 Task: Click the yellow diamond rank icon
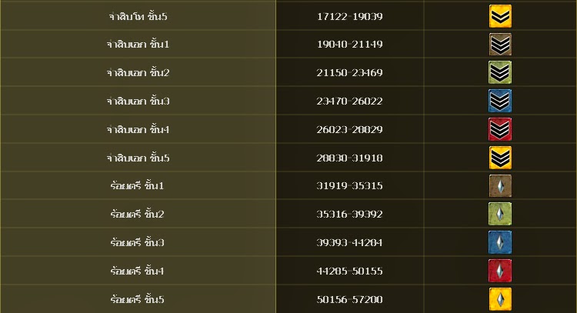coord(500,299)
